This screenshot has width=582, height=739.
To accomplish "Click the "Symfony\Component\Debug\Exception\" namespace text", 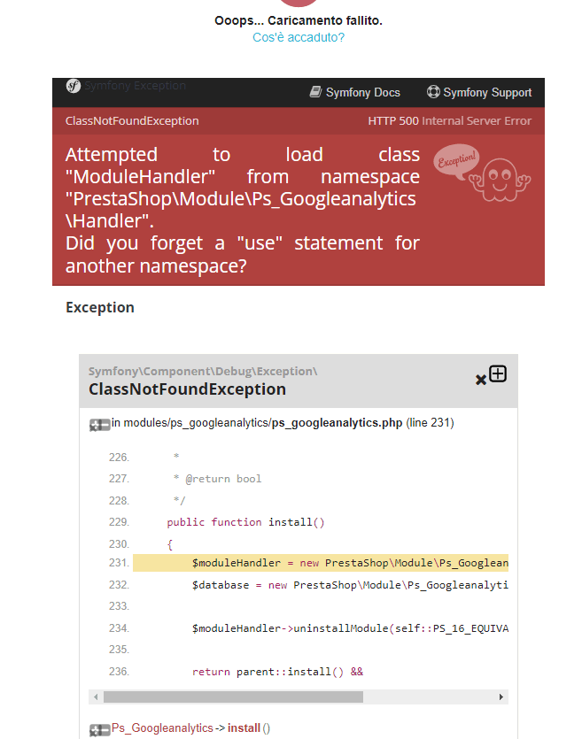I will click(x=203, y=372).
